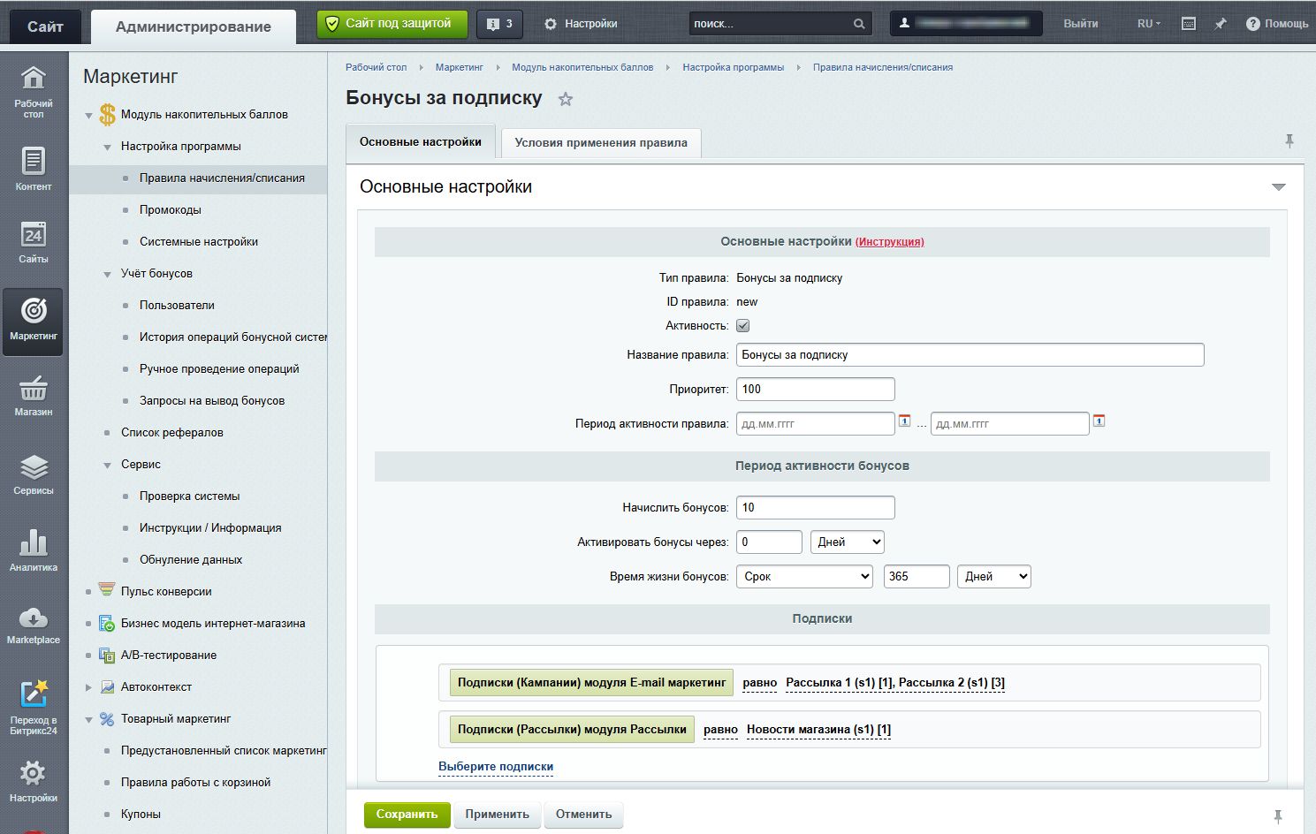
Task: Select the Основные настройки tab
Action: click(421, 141)
